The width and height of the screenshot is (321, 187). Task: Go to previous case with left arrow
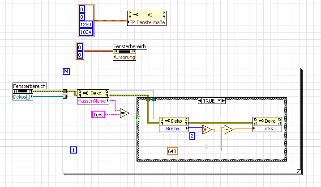click(x=200, y=101)
